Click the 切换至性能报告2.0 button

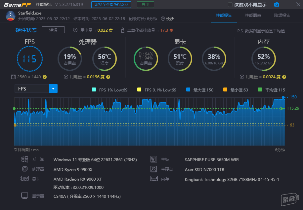[111, 5]
